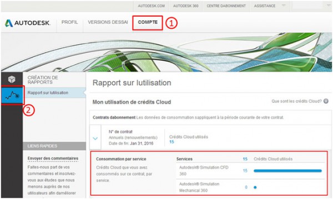This screenshot has width=333, height=199.
Task: Open CENTRE DABONNEMENT in top bar
Action: (x=226, y=6)
